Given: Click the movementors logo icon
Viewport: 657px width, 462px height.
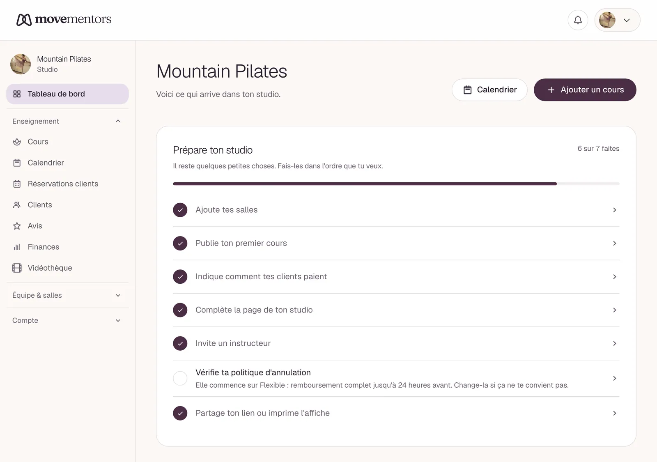Looking at the screenshot, I should (24, 20).
